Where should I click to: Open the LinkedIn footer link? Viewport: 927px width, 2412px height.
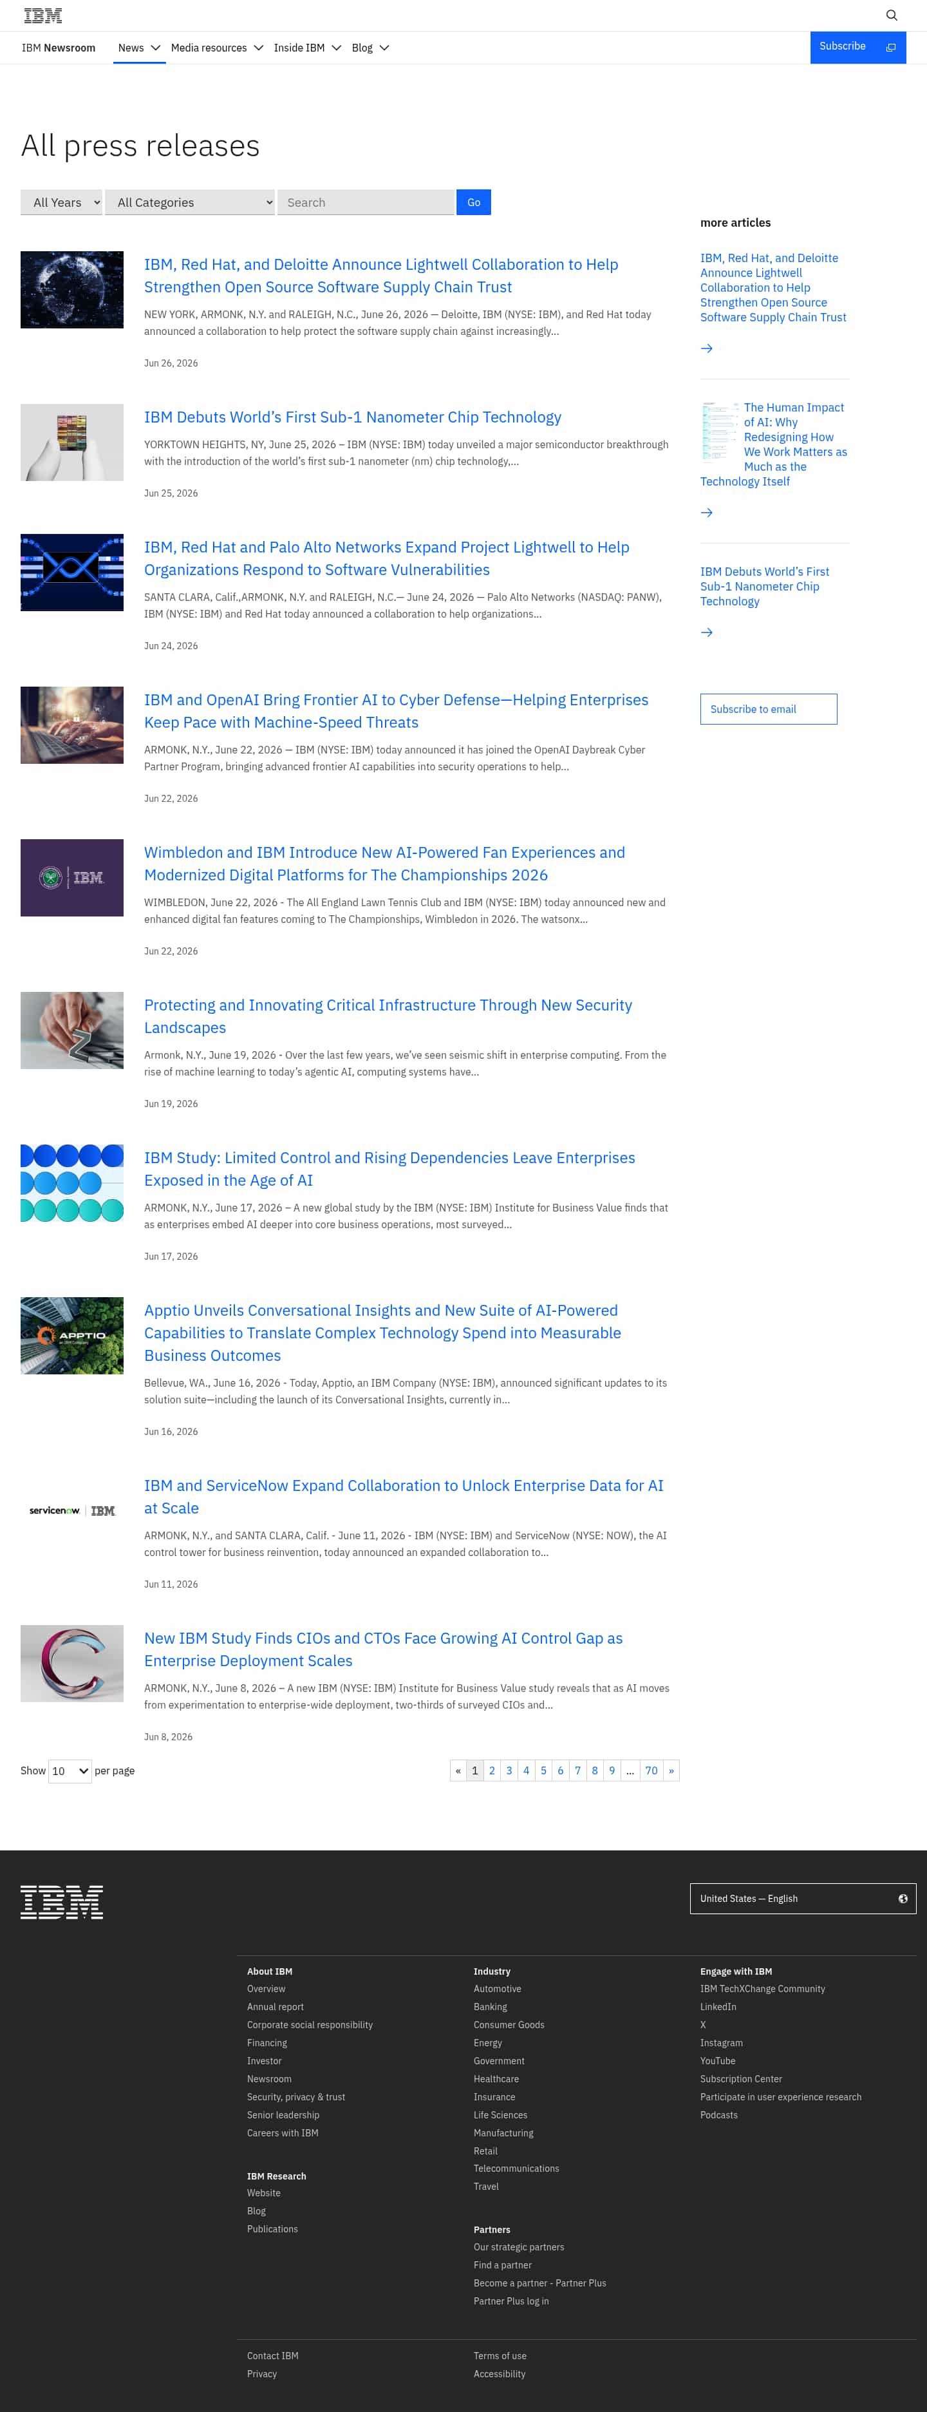tap(718, 2007)
